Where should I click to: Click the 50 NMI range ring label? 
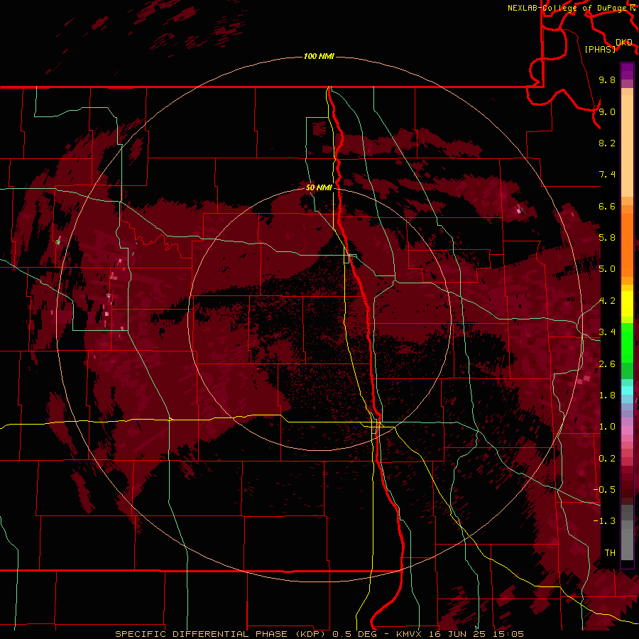(x=319, y=187)
